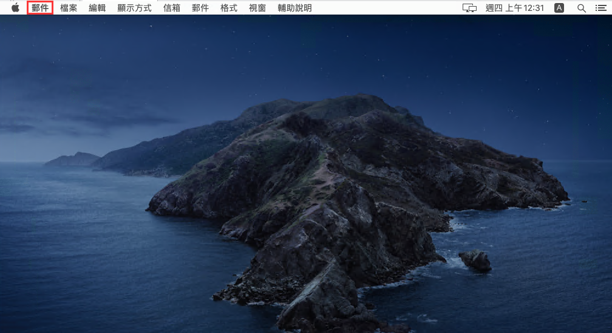
Task: Expand the 格式 menu
Action: tap(229, 8)
